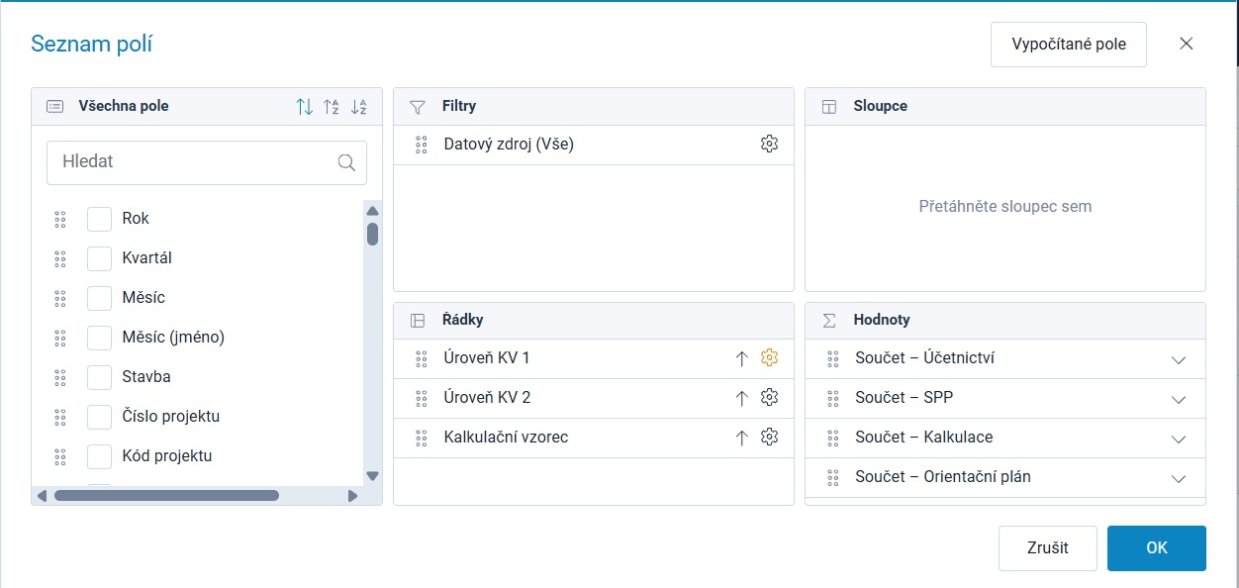The height and width of the screenshot is (588, 1239).
Task: Expand Součet – Orientační plán chevron
Action: (x=1178, y=478)
